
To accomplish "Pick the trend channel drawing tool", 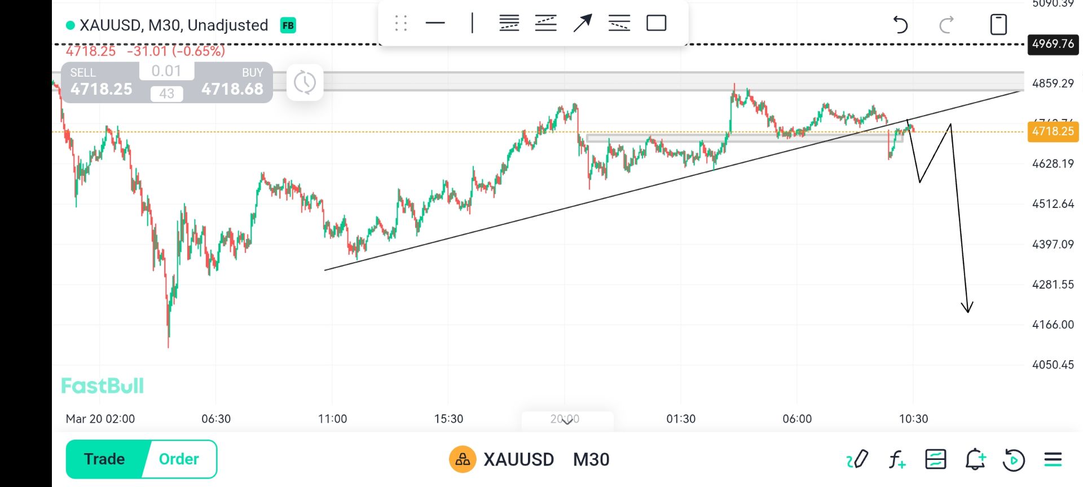I will pyautogui.click(x=545, y=23).
